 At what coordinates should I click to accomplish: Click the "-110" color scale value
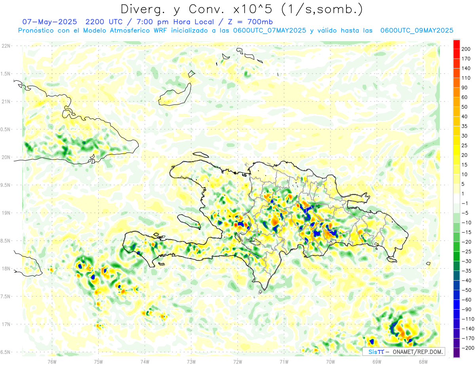[x=469, y=319]
